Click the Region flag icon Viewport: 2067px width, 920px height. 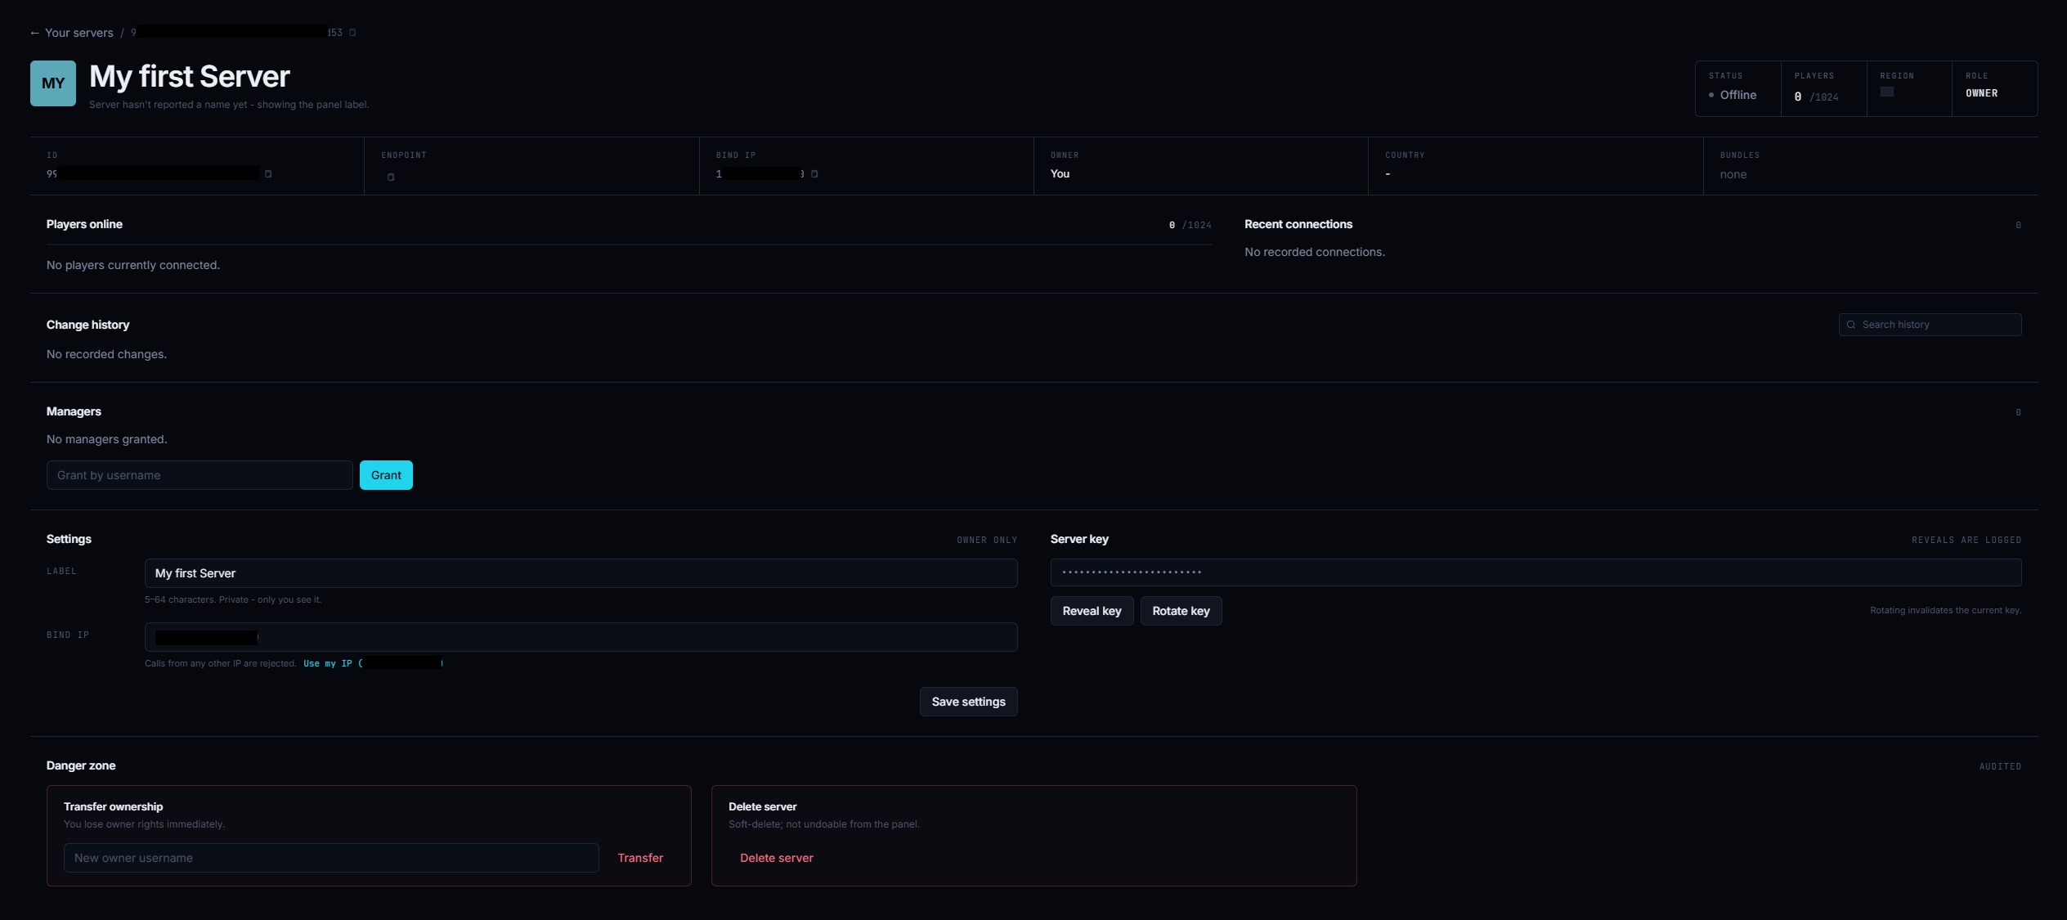pos(1886,92)
